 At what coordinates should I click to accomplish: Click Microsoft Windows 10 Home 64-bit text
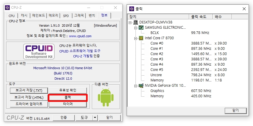click(63, 68)
